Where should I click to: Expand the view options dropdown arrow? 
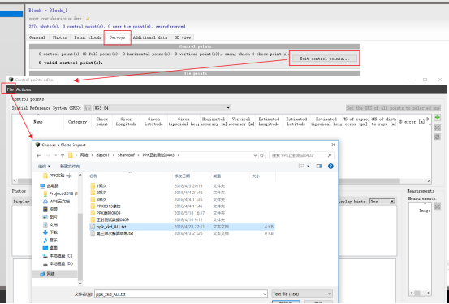(x=308, y=167)
